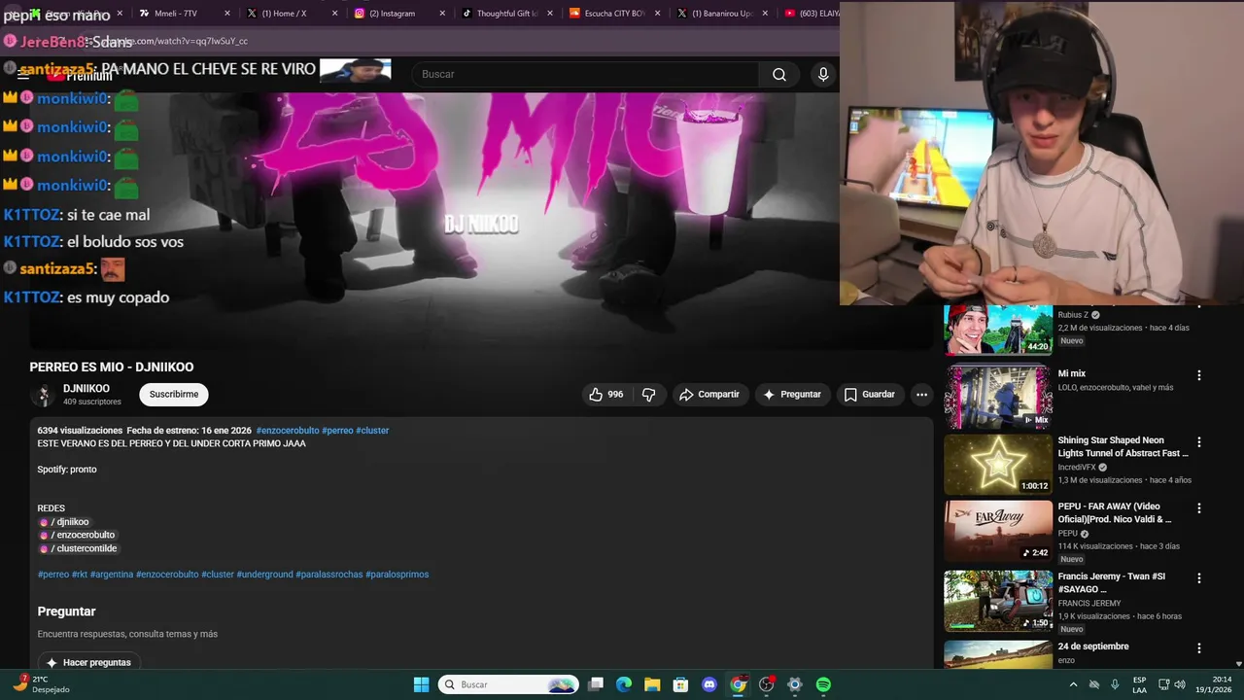1244x700 pixels.
Task: Open options for PEPU - FAR AWAY video
Action: (x=1198, y=508)
